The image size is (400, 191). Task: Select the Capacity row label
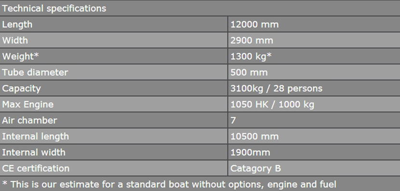click(21, 89)
